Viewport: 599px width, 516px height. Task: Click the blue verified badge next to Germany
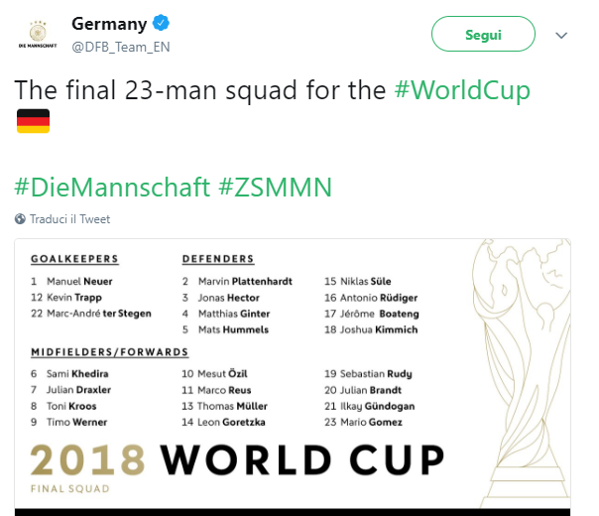[x=160, y=24]
